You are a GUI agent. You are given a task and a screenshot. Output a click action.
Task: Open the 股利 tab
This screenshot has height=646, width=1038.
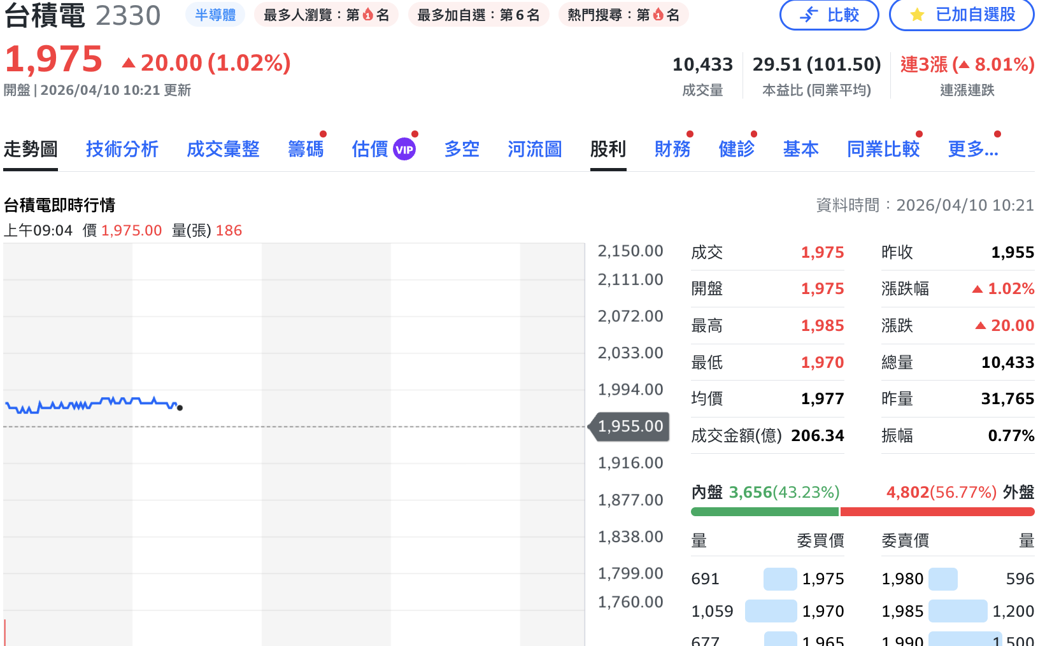pyautogui.click(x=608, y=150)
